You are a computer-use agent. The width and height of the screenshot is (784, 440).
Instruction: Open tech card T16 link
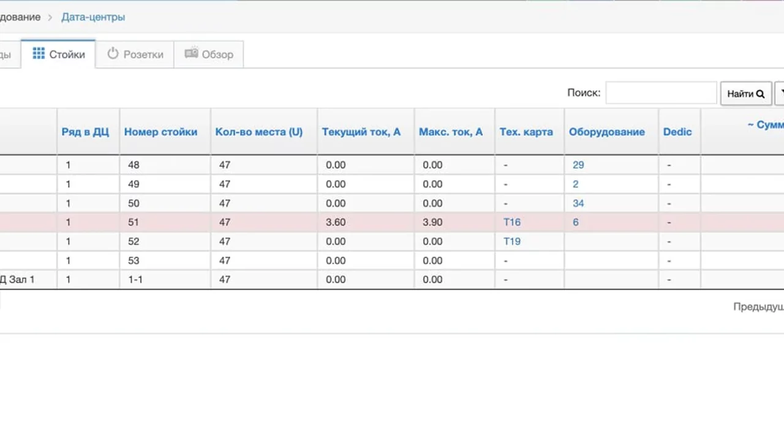pyautogui.click(x=511, y=222)
